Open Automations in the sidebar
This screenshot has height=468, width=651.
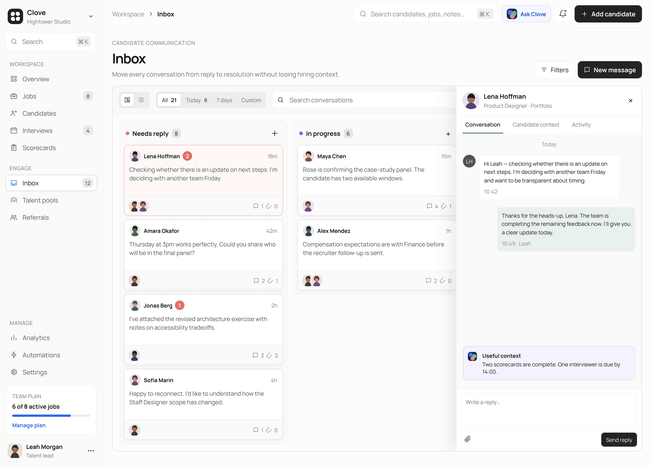(51, 355)
